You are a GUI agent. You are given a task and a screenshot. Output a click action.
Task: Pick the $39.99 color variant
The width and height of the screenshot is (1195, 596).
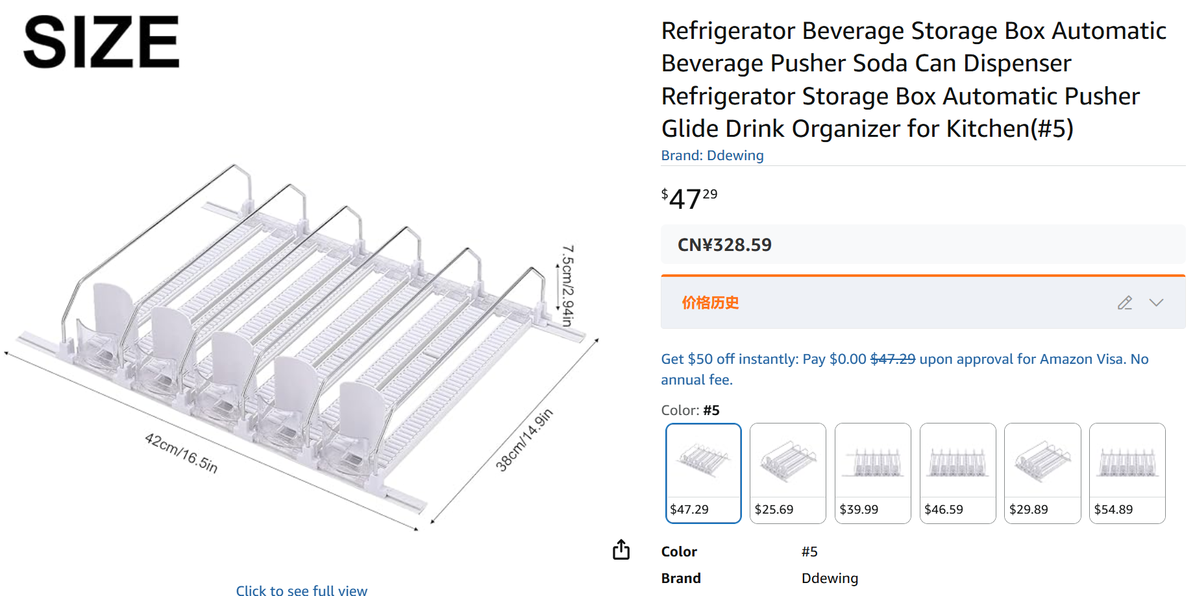[x=873, y=473]
